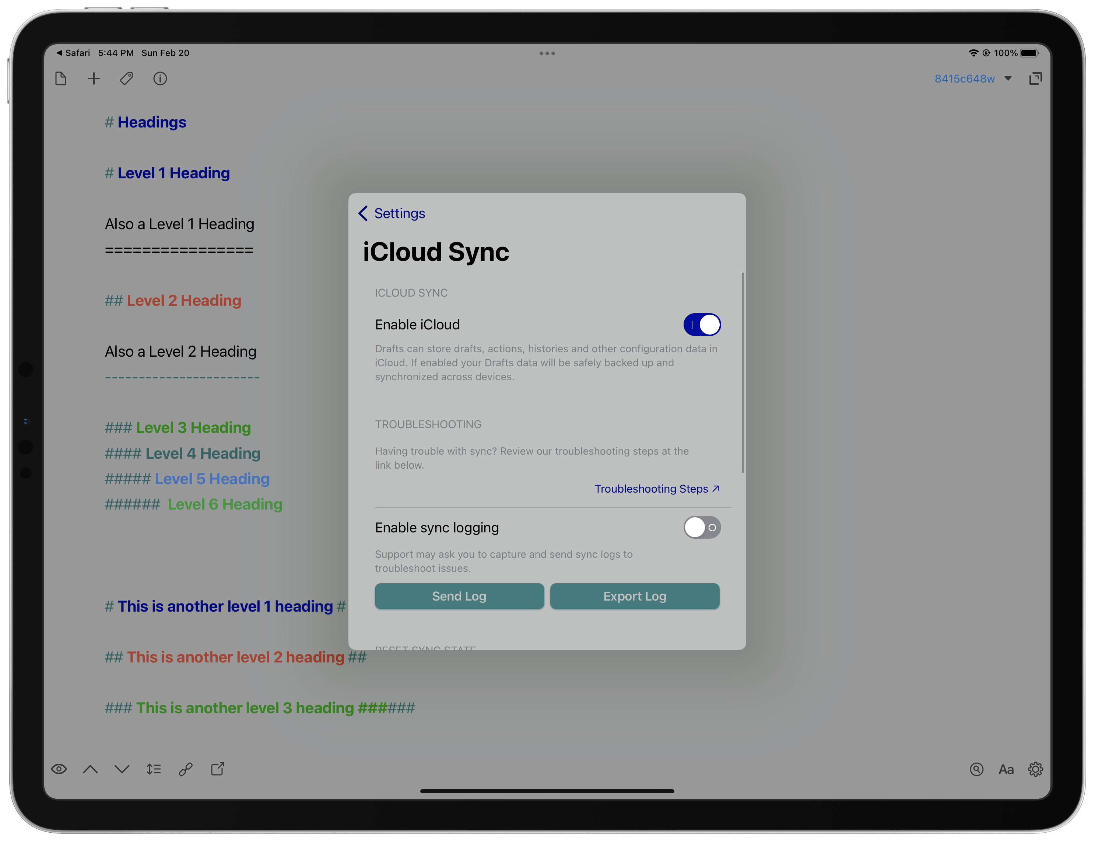
Task: Click the '# Level 1 Heading' line
Action: point(168,173)
